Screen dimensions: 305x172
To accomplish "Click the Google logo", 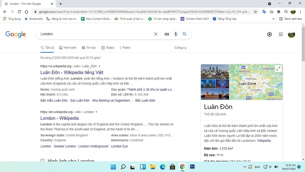I will [16, 34].
